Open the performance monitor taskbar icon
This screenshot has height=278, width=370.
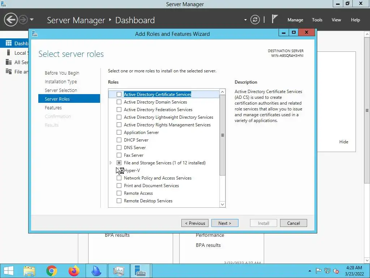119,271
